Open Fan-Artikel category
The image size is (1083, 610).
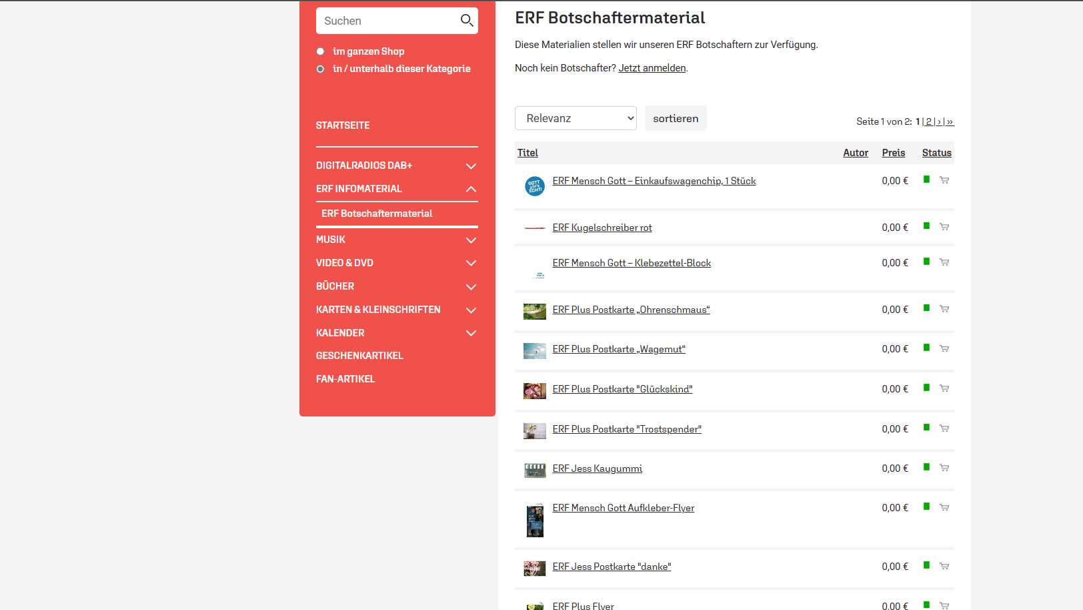point(345,379)
